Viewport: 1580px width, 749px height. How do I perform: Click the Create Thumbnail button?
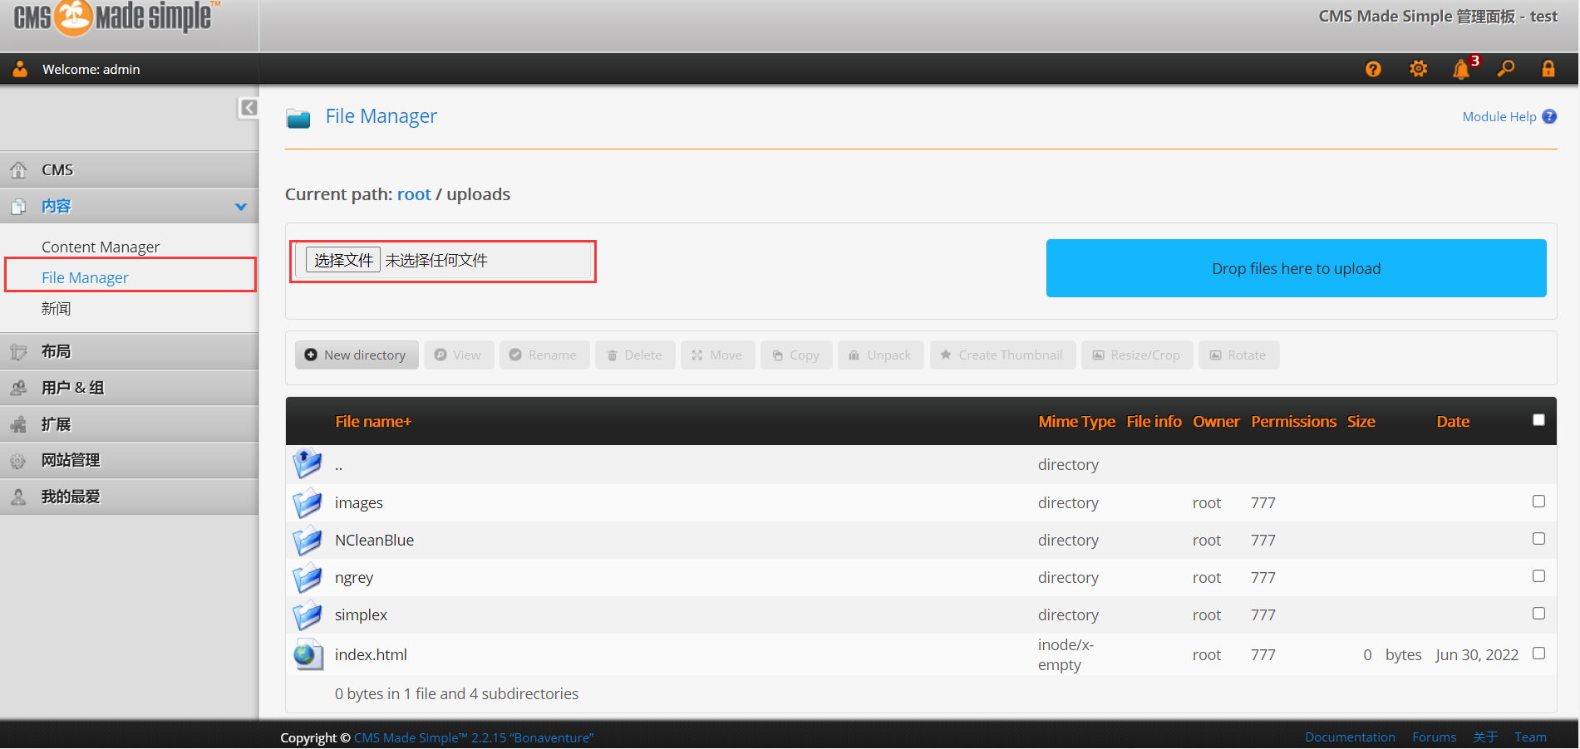(x=1003, y=355)
